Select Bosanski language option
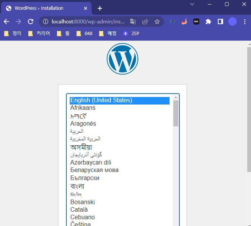251x226 pixels. (x=119, y=202)
